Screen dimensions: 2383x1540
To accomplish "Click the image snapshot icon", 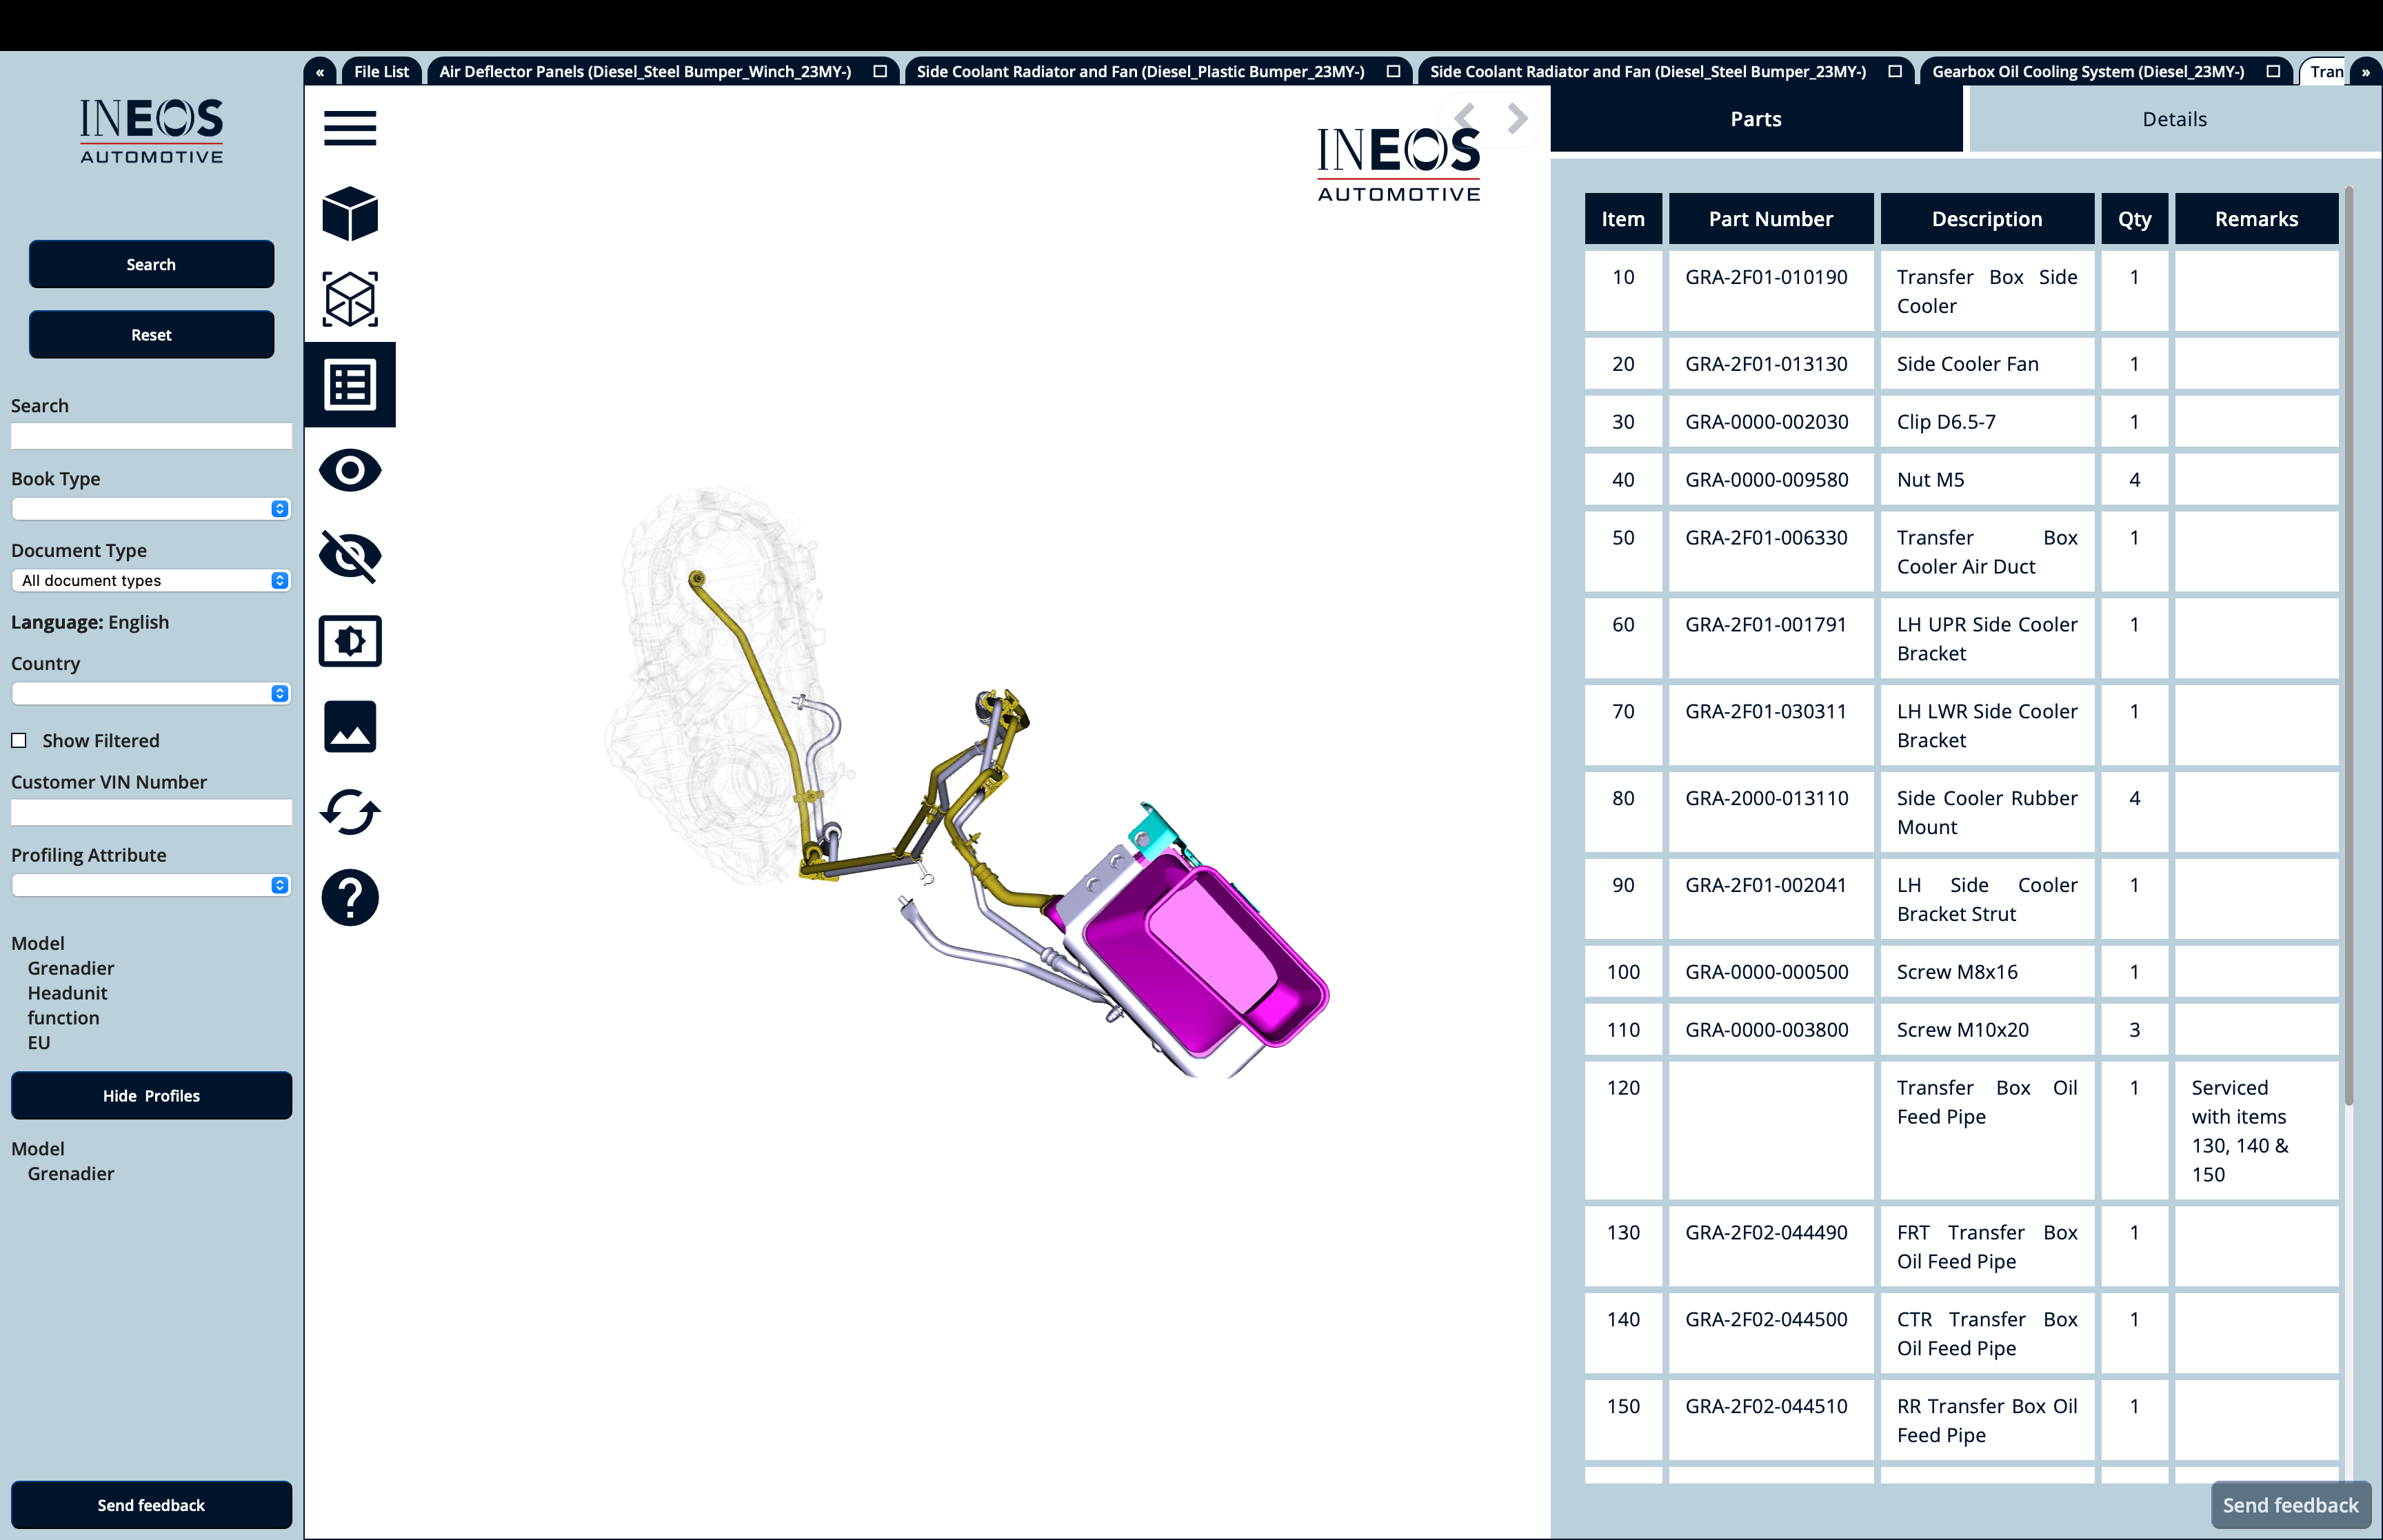I will pos(350,726).
